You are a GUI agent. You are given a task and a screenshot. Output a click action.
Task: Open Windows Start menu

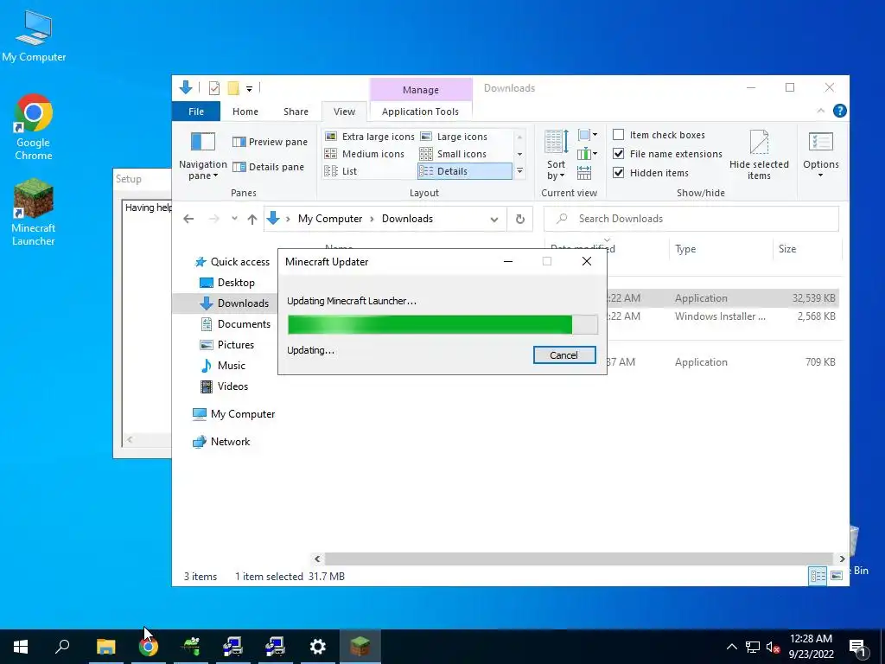(x=21, y=647)
